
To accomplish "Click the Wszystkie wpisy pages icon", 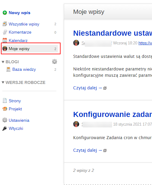I will [x=5, y=24].
